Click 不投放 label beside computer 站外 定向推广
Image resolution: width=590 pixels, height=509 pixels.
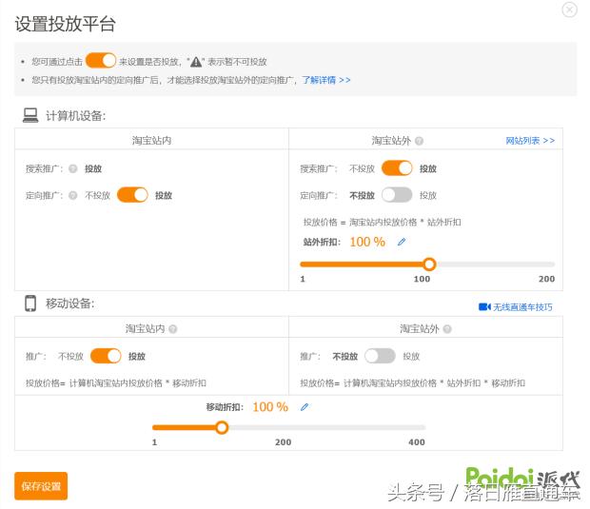(362, 196)
